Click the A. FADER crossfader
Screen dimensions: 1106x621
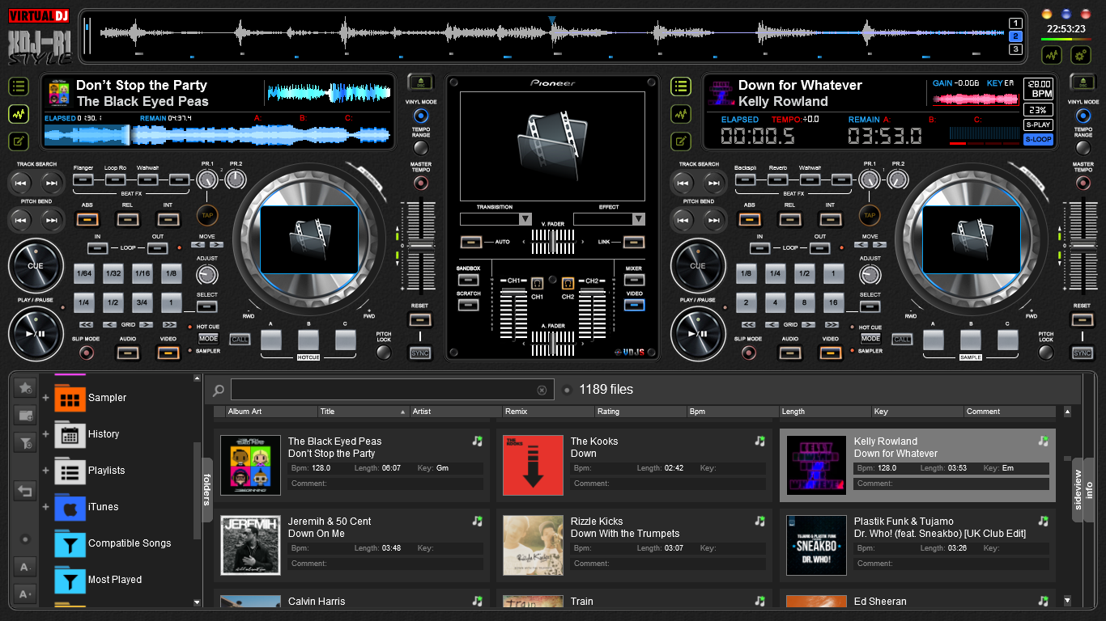(x=552, y=344)
